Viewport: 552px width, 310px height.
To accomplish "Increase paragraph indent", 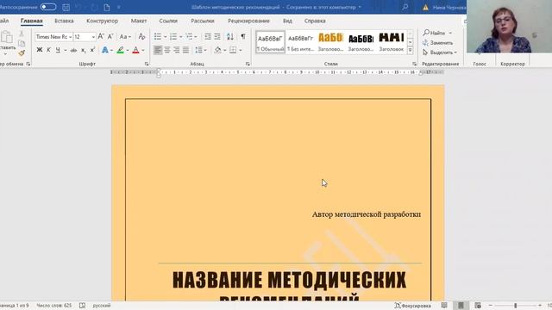I will pyautogui.click(x=217, y=36).
